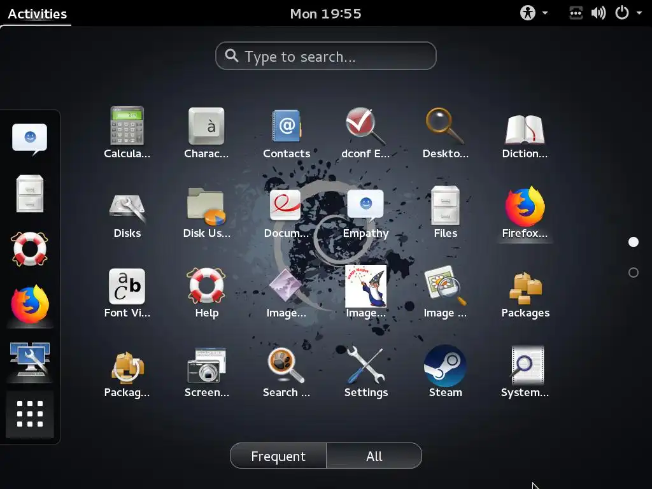Click the Activities button

37,13
